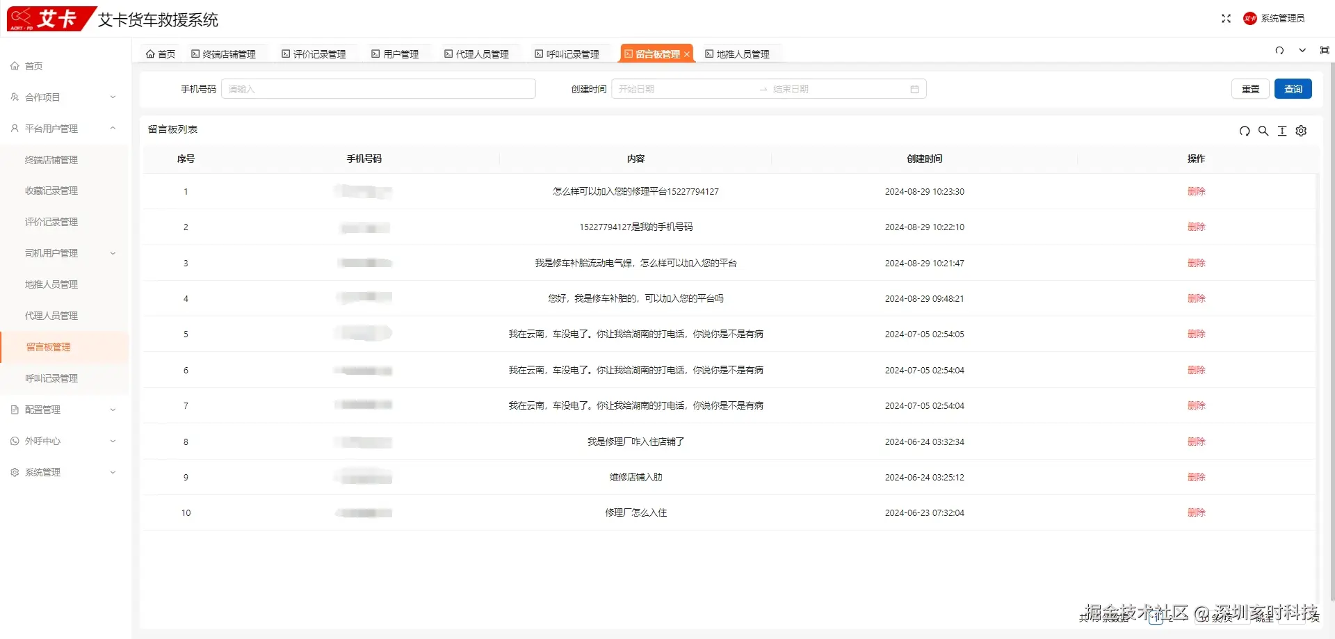Switch to the 代理人员管理 tab
This screenshot has width=1335, height=639.
coord(477,54)
